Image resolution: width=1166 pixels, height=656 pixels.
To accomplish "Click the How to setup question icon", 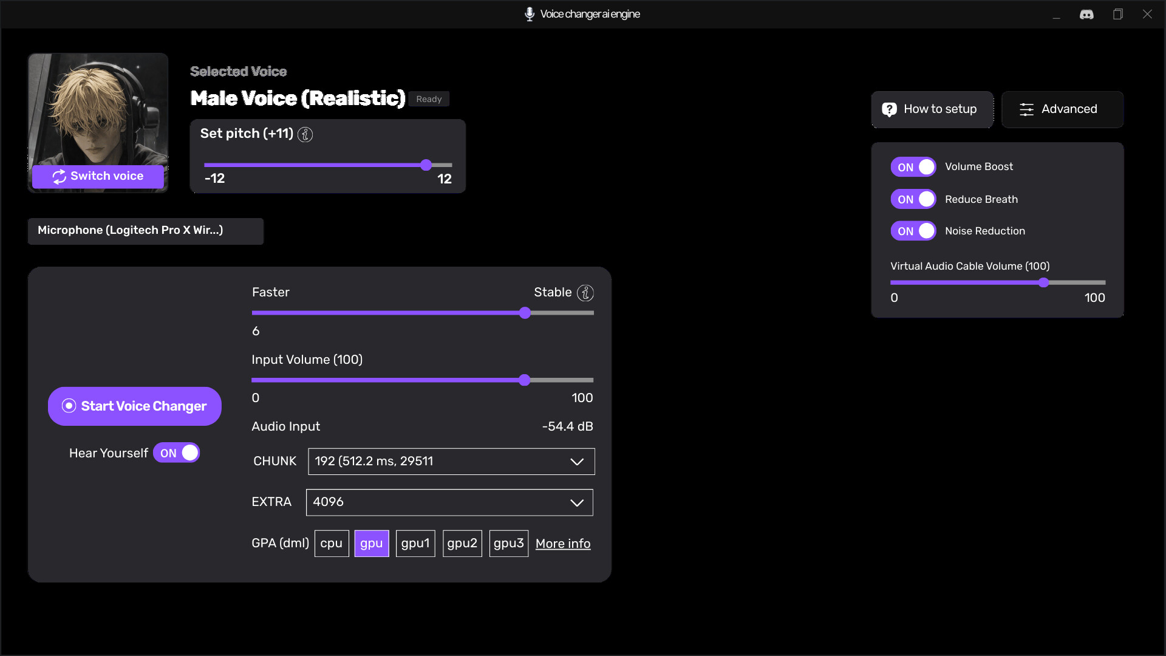I will tap(889, 109).
